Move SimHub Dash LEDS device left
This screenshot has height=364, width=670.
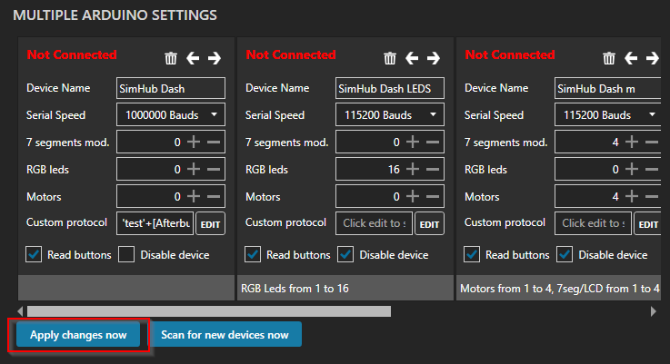412,58
